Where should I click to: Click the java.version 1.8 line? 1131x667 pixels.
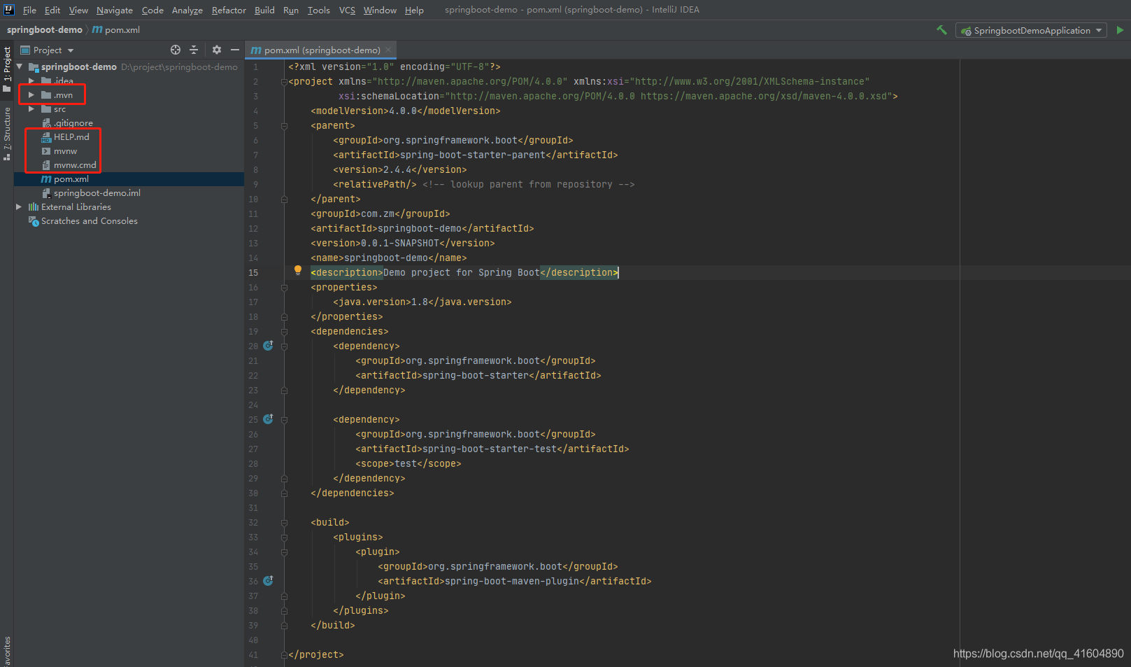pos(422,302)
